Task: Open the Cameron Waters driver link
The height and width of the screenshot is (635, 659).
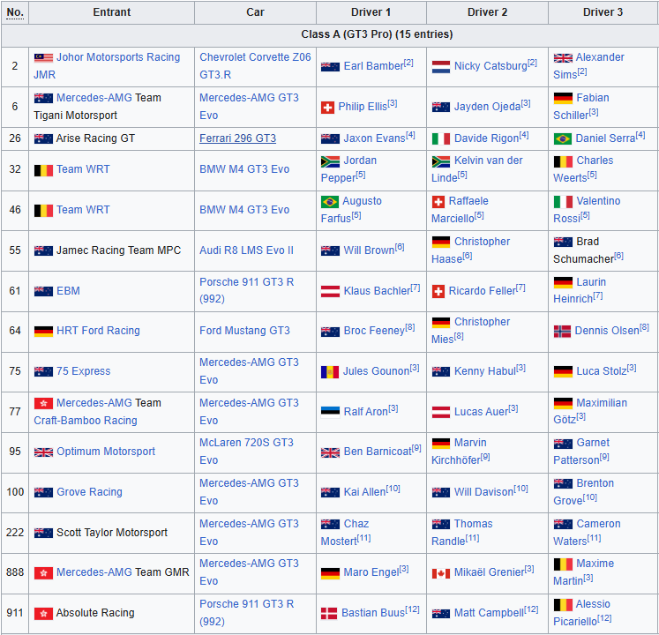Action: coord(587,532)
